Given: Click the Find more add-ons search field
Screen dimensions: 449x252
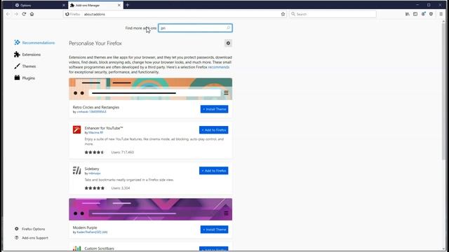Looking at the screenshot, I should pos(195,28).
